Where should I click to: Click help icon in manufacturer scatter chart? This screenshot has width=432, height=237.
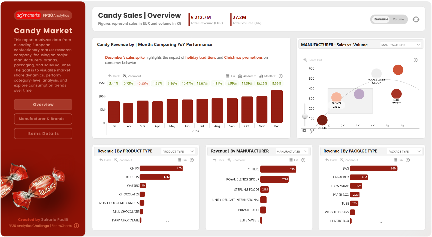416,60
